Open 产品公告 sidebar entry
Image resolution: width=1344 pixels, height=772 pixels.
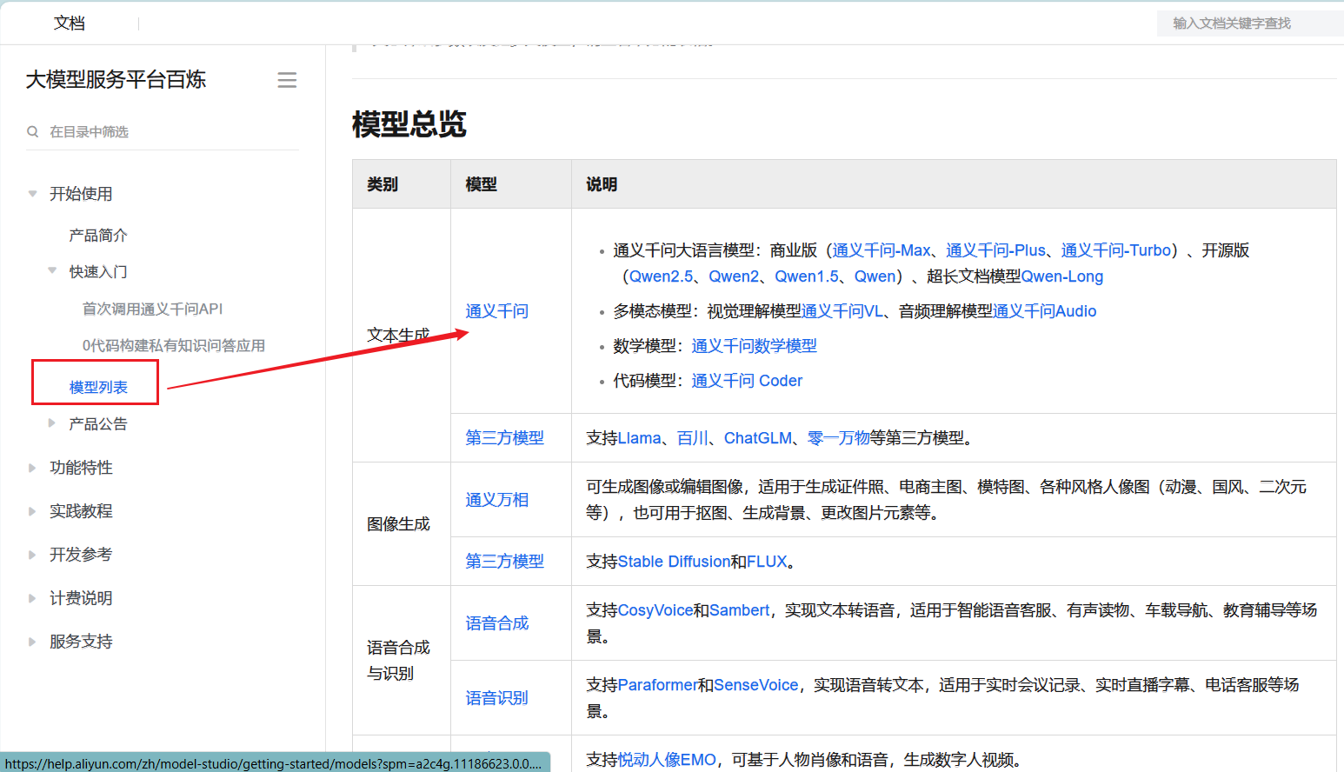tap(98, 424)
